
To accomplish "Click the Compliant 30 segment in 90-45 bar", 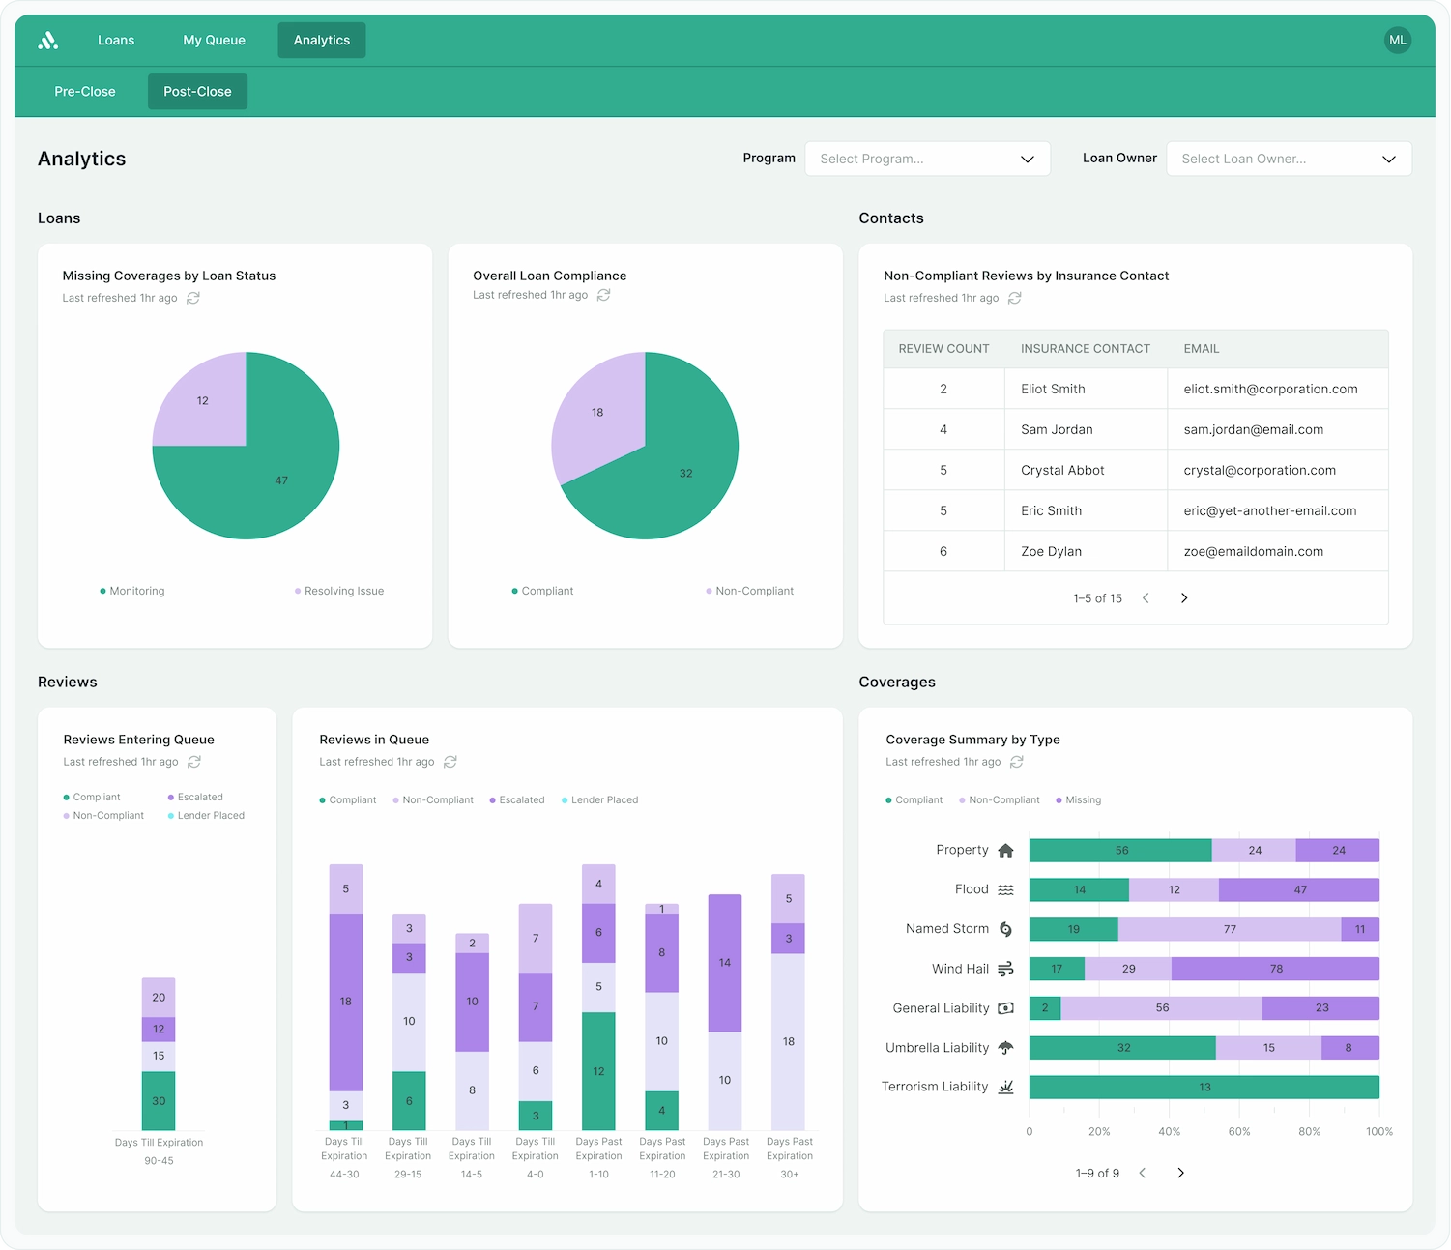I will click(159, 1101).
